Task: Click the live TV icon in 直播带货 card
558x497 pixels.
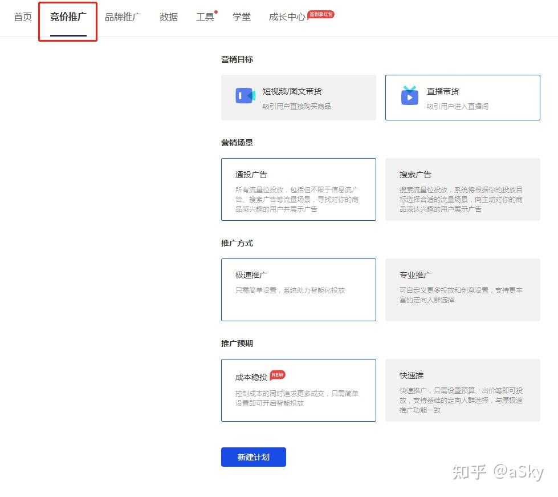Action: [409, 96]
